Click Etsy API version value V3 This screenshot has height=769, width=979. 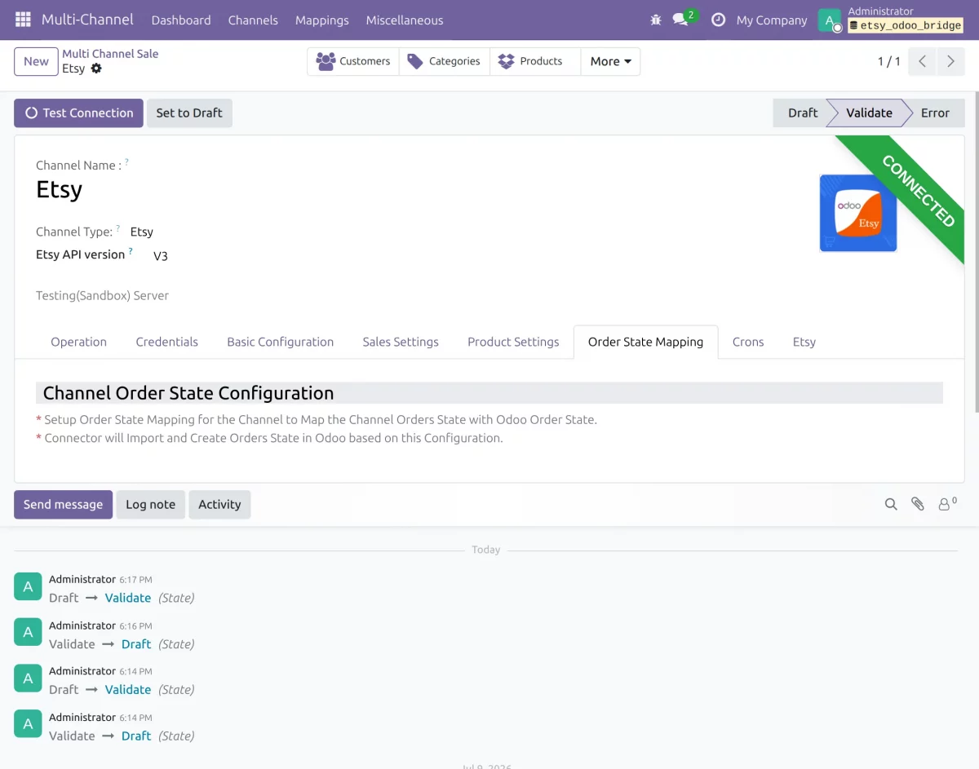click(x=161, y=255)
